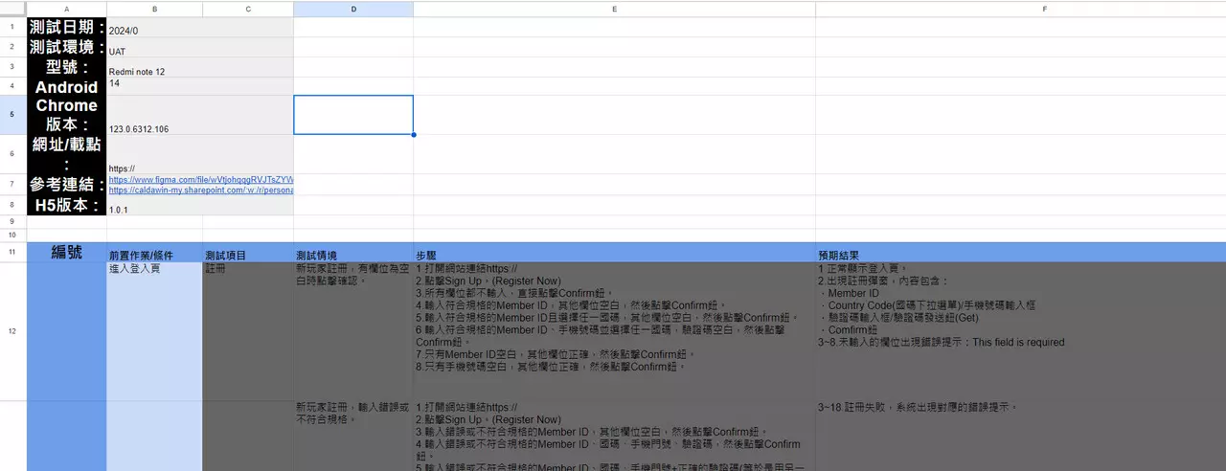Screen dimensions: 1226x471
Task: Select column D header
Action: pyautogui.click(x=353, y=9)
